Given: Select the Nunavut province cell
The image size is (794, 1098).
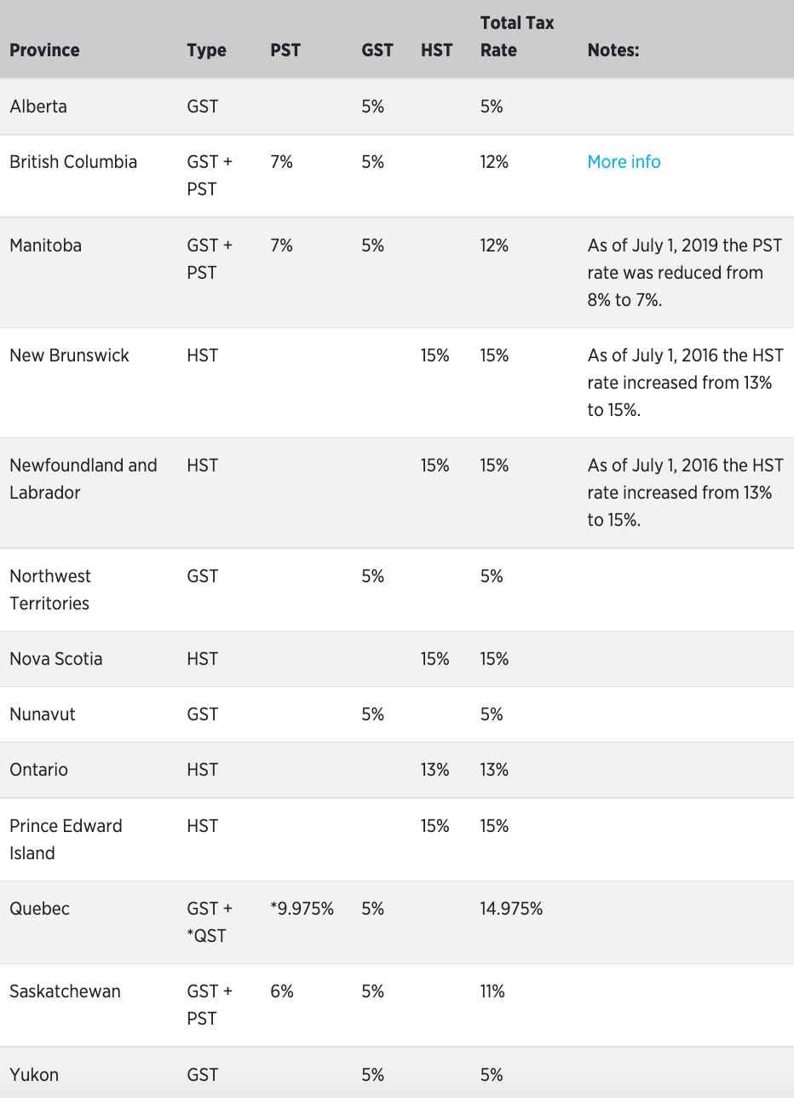Looking at the screenshot, I should 43,714.
